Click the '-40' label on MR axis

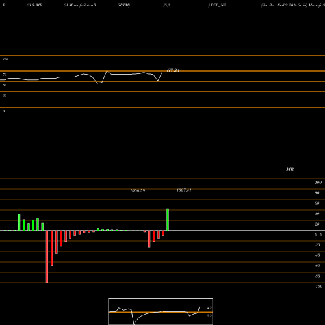click(317, 255)
